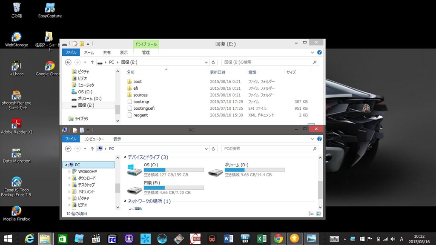
Task: Collapse the デバイスとドライブ (3) group
Action: pyautogui.click(x=125, y=157)
